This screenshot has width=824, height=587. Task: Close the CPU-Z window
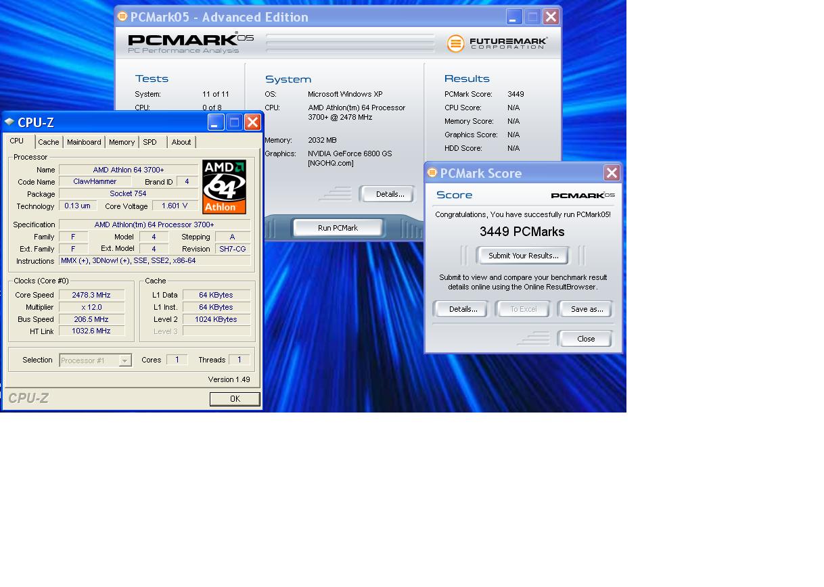tap(252, 122)
